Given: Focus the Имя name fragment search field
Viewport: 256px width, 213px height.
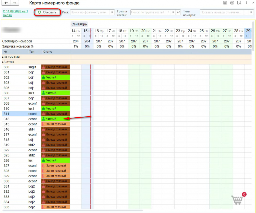Looking at the screenshot, I should coord(90,12).
